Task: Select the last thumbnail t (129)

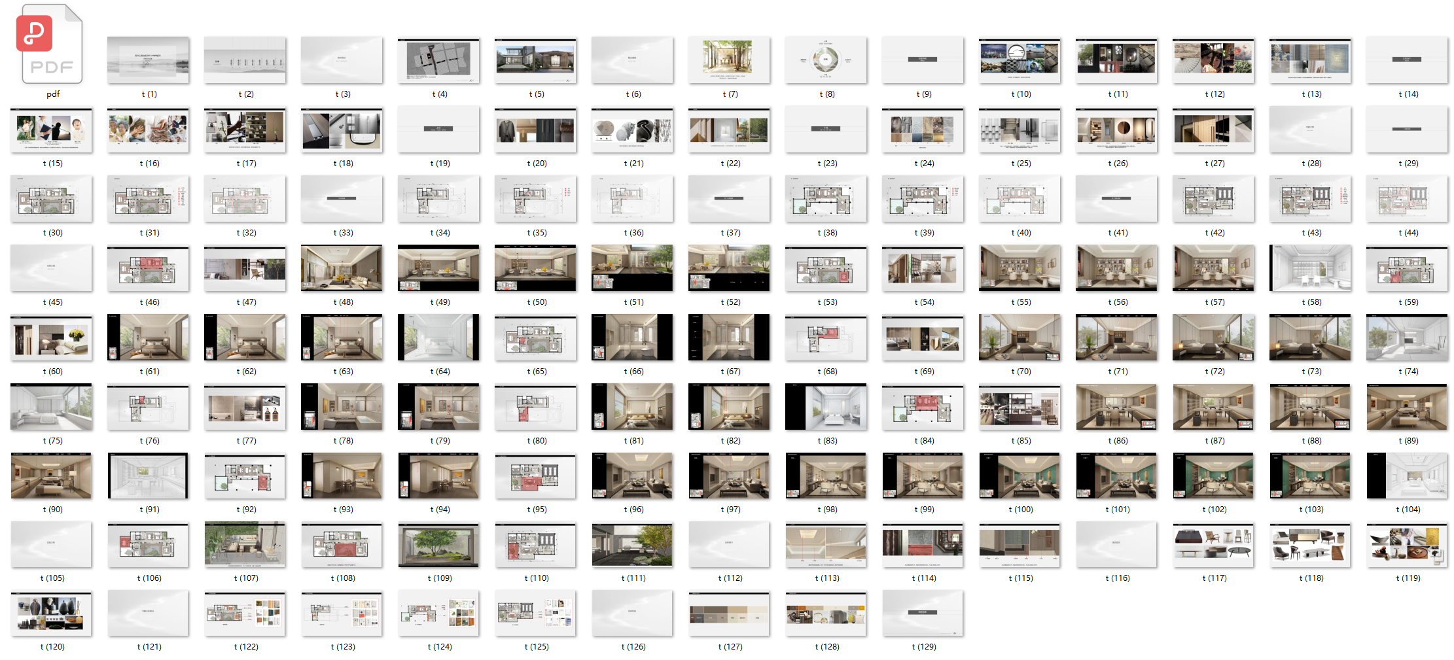Action: pos(923,614)
